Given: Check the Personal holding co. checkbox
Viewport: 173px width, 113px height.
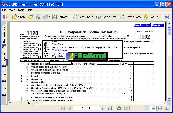Looking at the screenshot, I should (x=39, y=49).
